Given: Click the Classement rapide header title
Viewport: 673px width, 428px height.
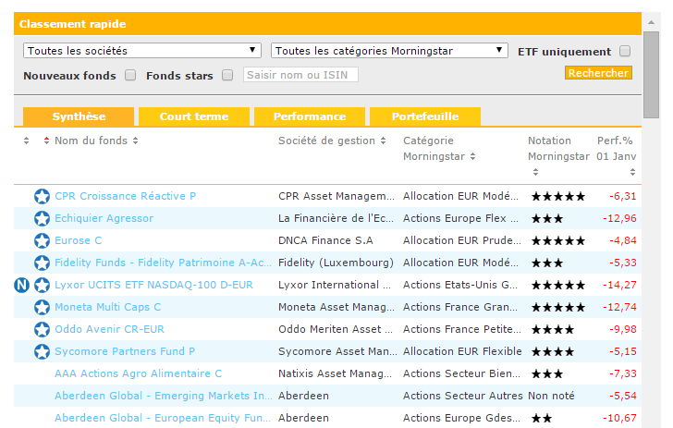Looking at the screenshot, I should tap(72, 24).
